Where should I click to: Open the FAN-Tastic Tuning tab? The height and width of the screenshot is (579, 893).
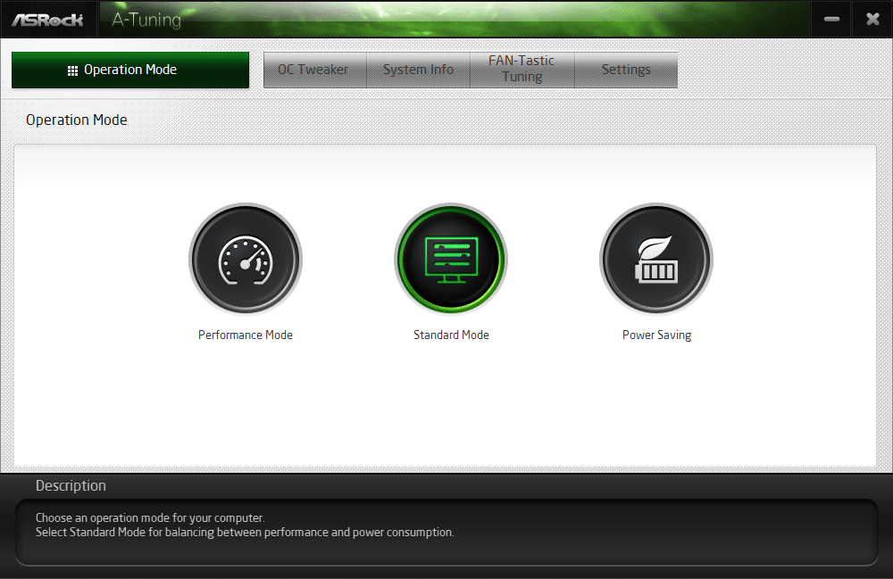522,69
